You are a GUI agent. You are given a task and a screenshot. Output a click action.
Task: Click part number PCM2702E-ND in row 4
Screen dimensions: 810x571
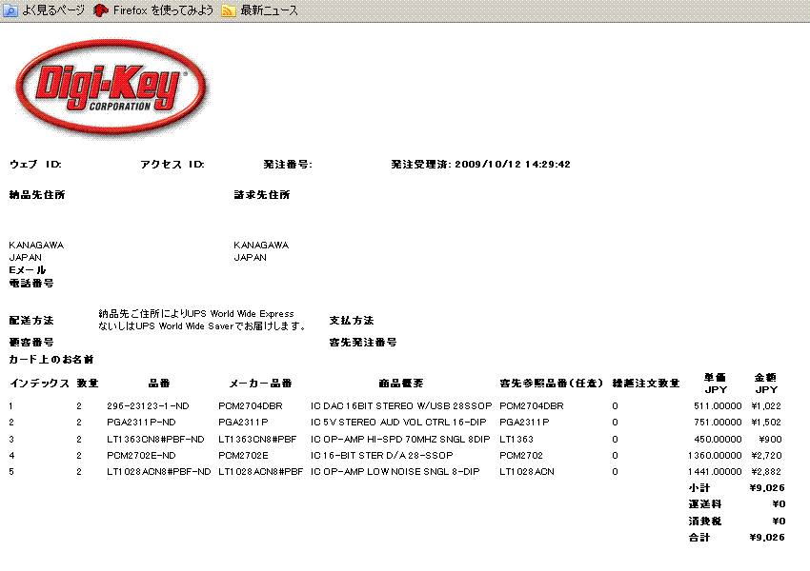(x=141, y=455)
